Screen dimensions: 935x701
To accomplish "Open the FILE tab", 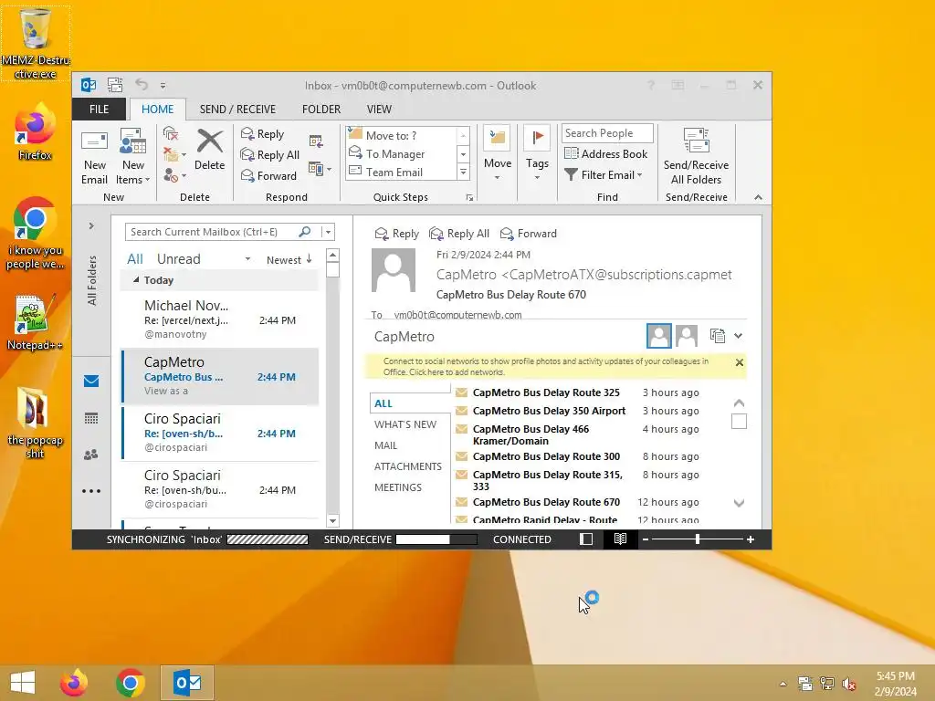I will 99,110.
